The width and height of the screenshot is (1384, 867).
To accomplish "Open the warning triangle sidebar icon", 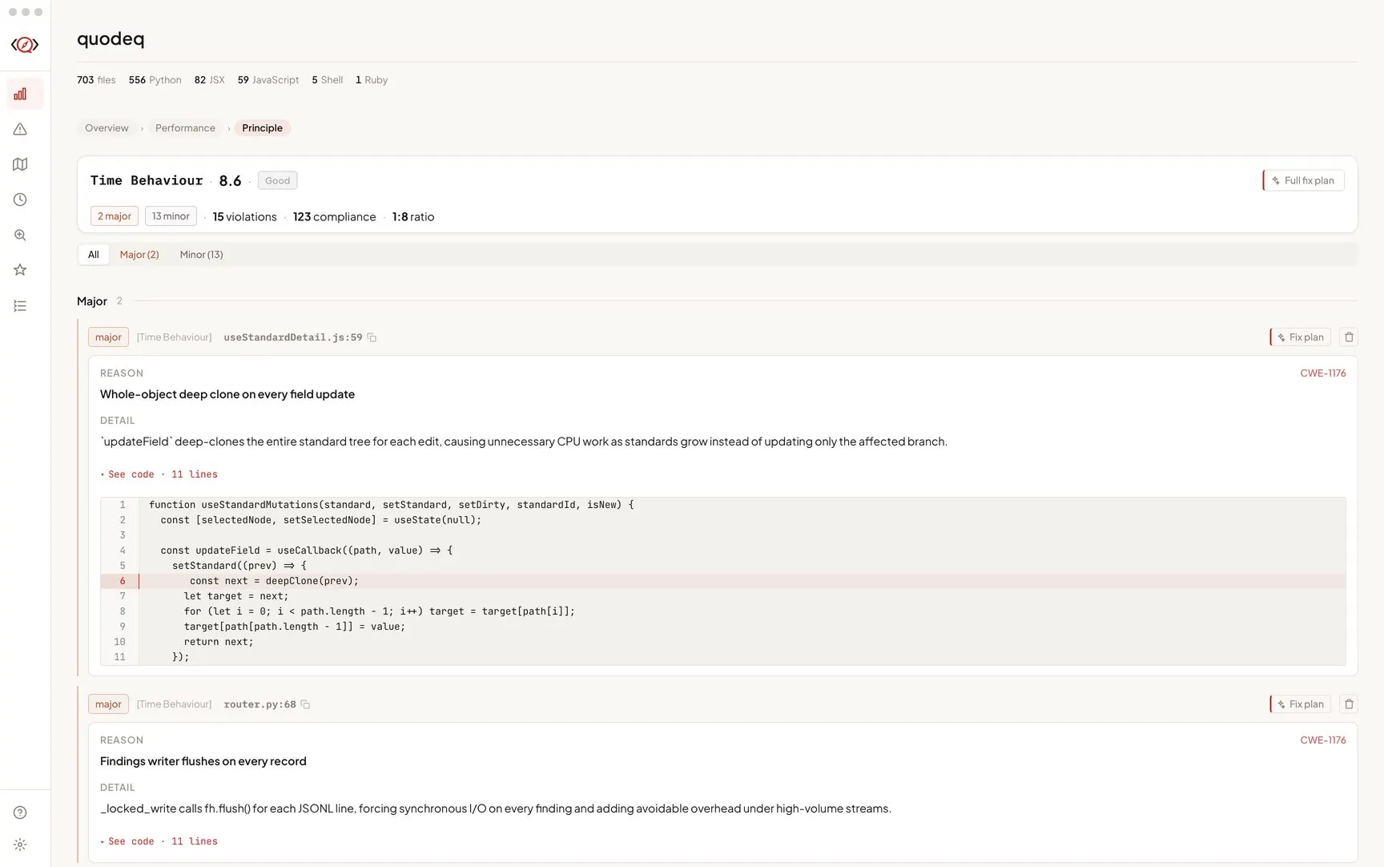I will click(20, 129).
